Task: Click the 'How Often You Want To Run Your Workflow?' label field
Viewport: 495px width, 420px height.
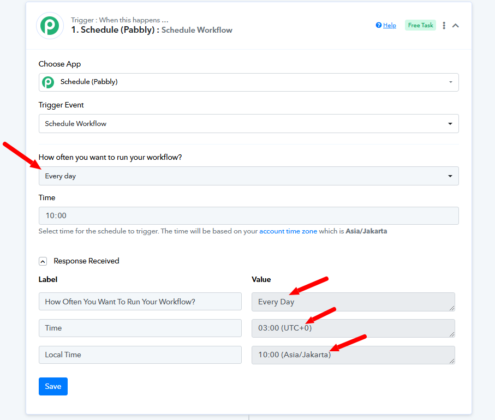Action: pyautogui.click(x=140, y=302)
